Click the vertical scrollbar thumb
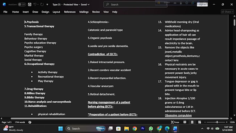 tap(234, 22)
